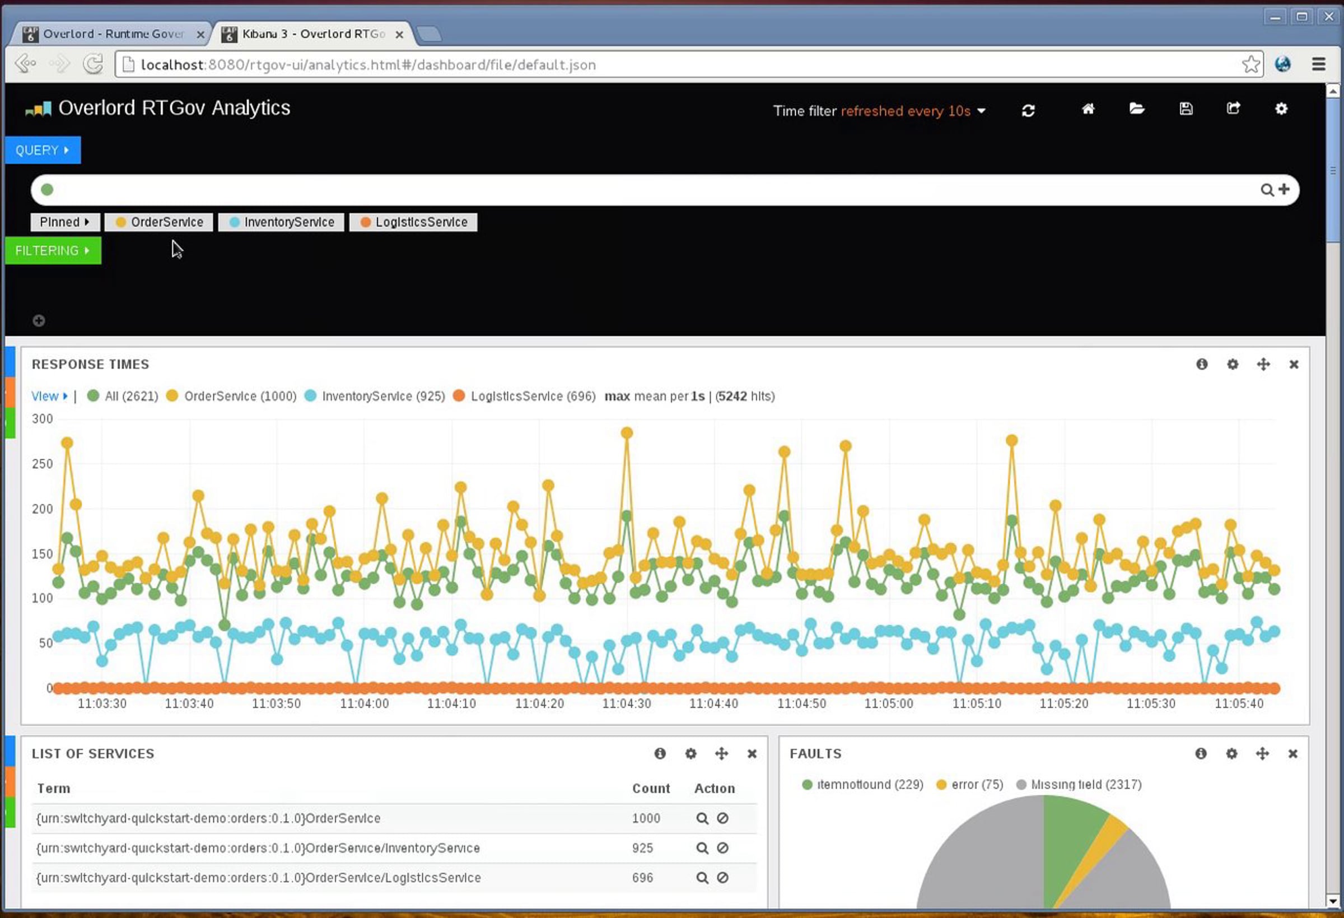
Task: Filter by OrderService using magnifier icon
Action: click(x=702, y=818)
